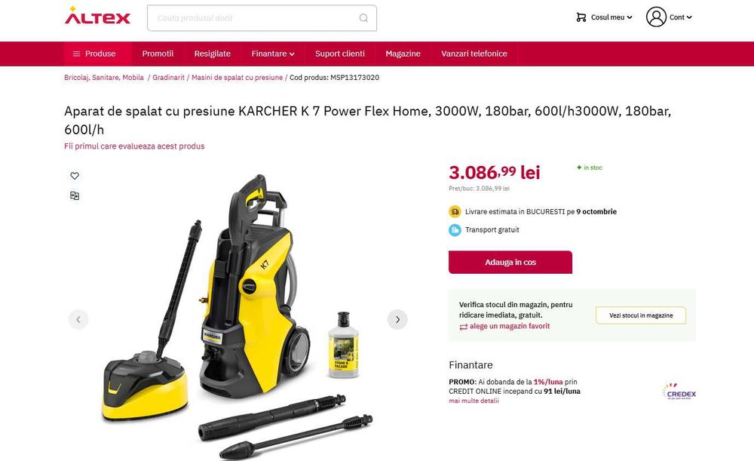
Task: Open the Produse hamburger menu
Action: [95, 54]
